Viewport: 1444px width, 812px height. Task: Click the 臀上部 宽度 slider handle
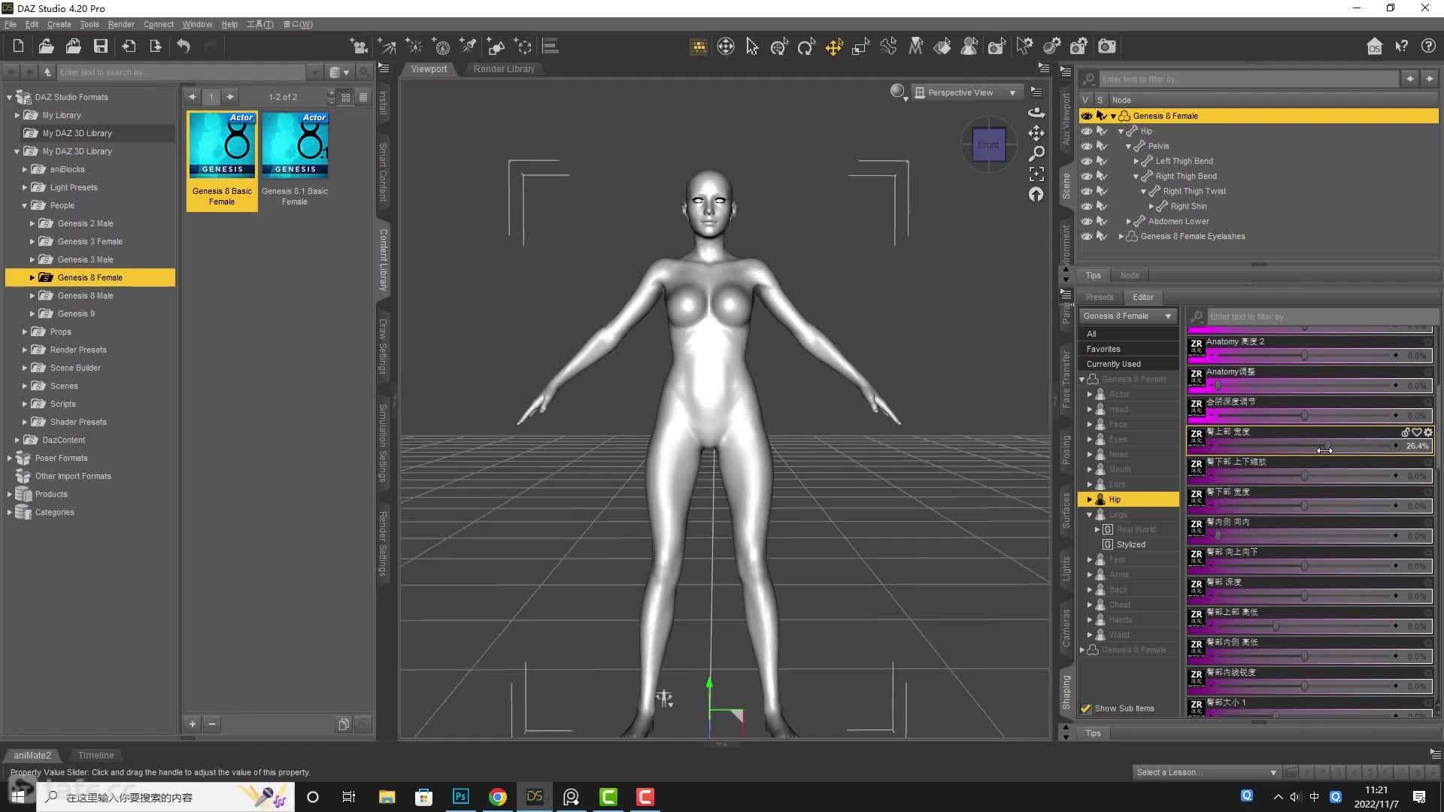tap(1327, 445)
